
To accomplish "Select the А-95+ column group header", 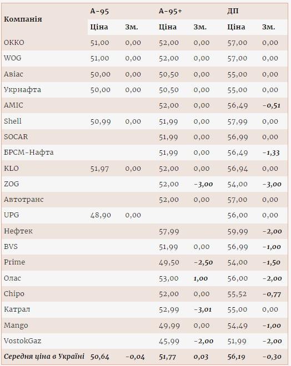I will coord(170,11).
